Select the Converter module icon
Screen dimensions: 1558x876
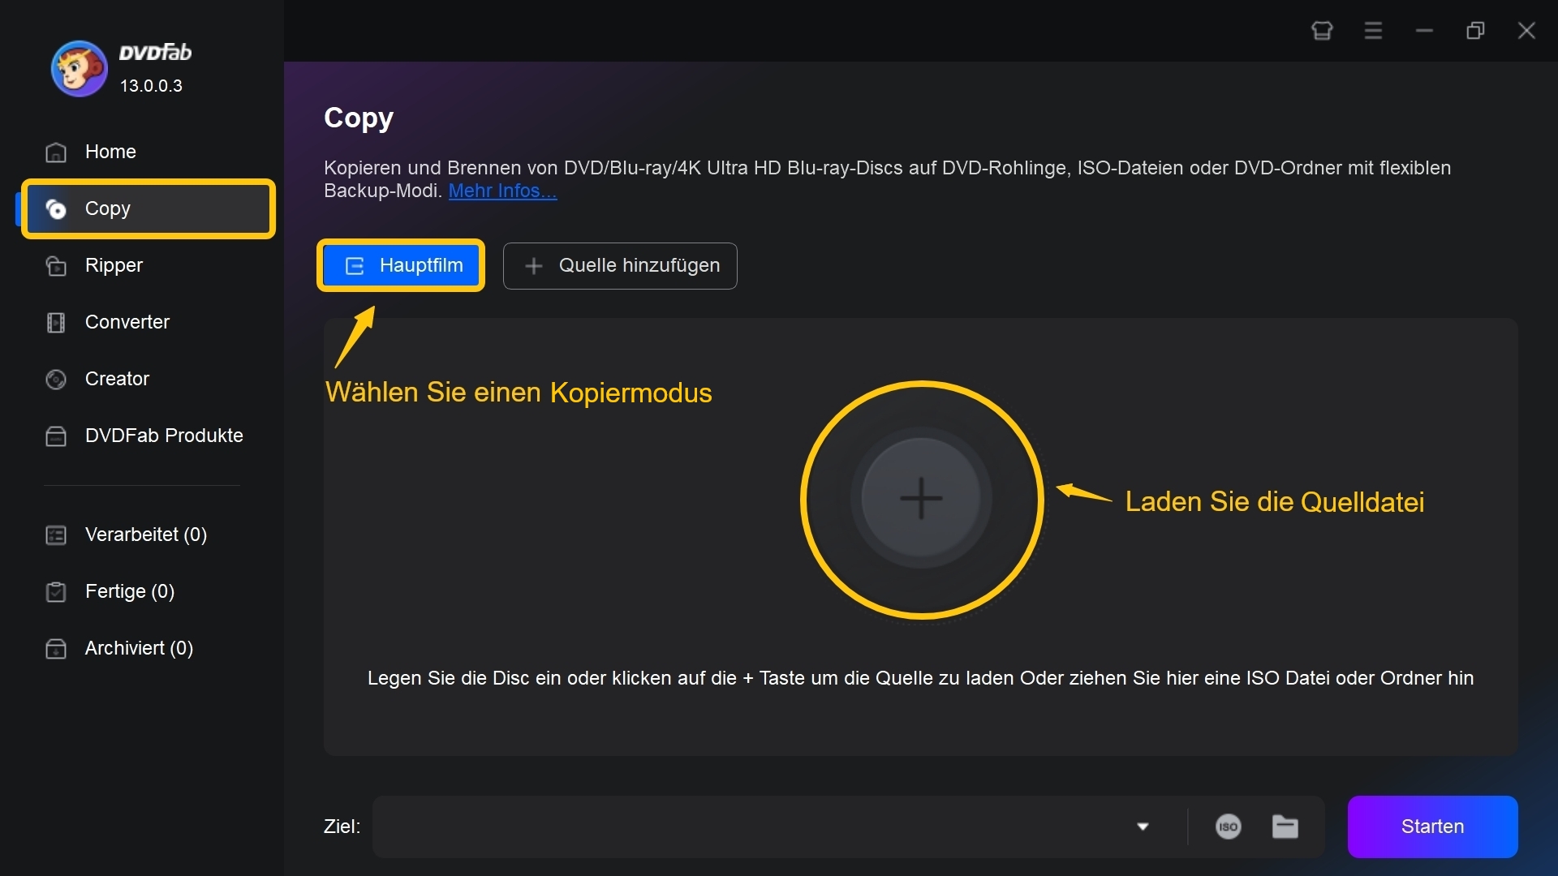56,321
